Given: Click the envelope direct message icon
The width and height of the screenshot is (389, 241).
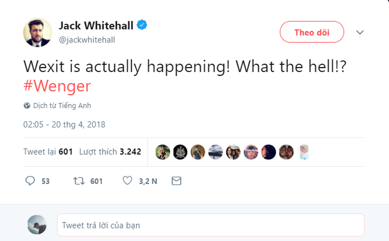Looking at the screenshot, I should tap(176, 181).
